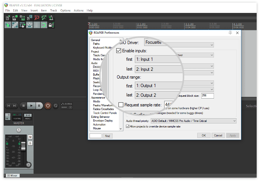Open the Actions menu

pos(79,10)
